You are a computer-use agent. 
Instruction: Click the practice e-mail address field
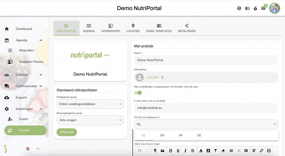206,108
